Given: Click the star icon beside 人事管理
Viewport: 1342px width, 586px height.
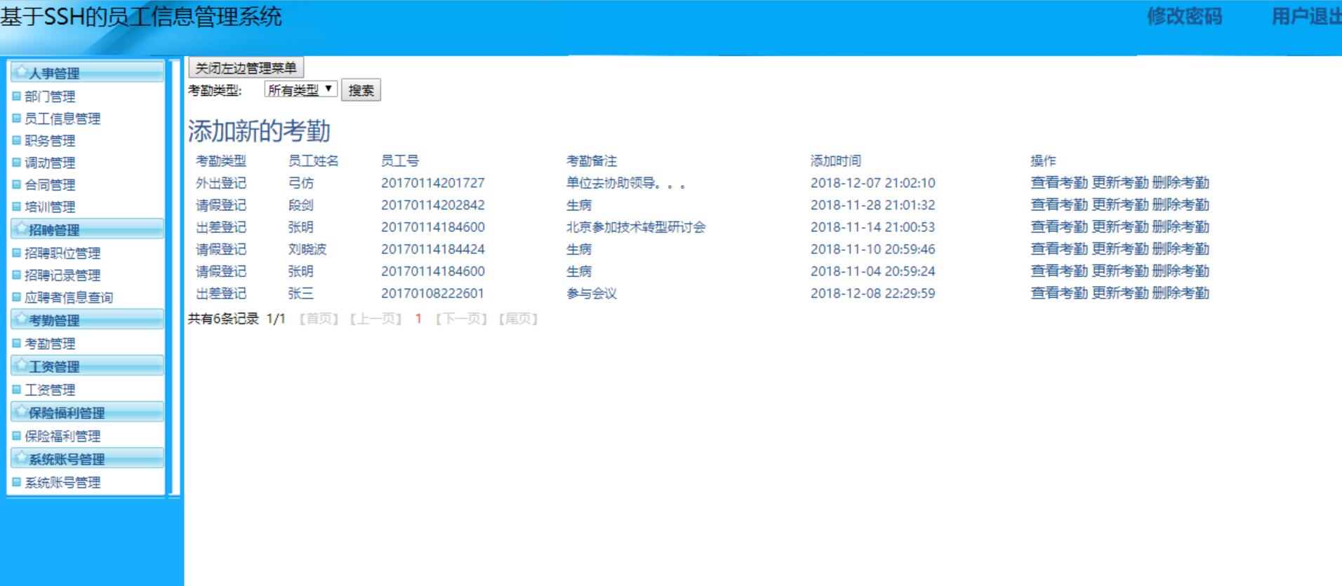Looking at the screenshot, I should click(21, 72).
